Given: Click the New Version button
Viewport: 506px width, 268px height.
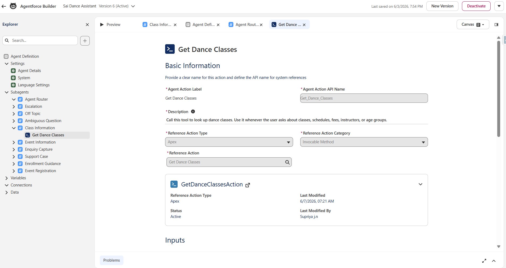Looking at the screenshot, I should pos(442,6).
